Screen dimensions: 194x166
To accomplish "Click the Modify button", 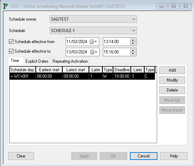I will 172,80.
